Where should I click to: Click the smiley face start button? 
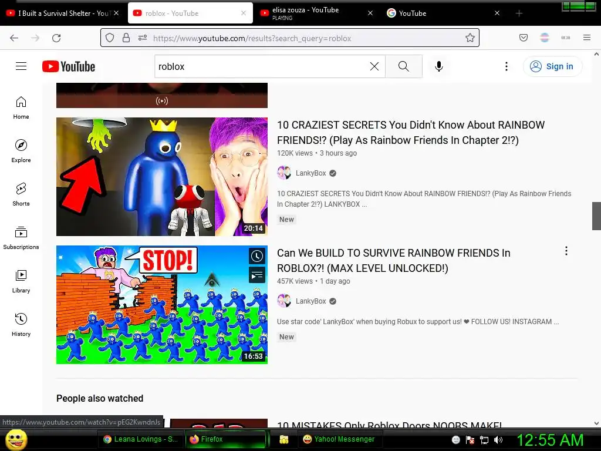tap(16, 439)
